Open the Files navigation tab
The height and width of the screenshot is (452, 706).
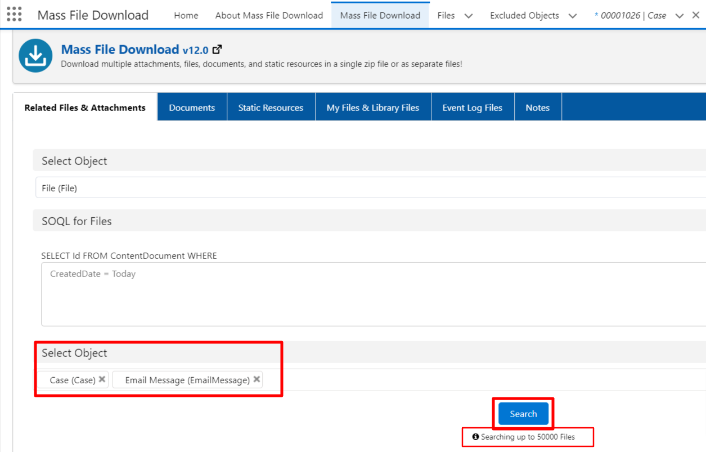click(x=446, y=15)
